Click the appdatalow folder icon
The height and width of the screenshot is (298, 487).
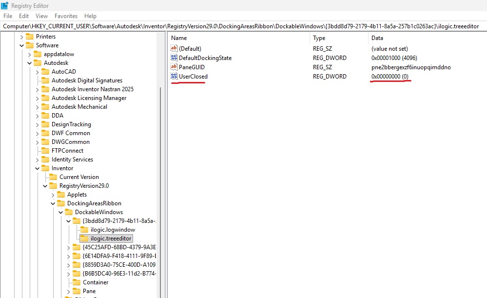pyautogui.click(x=38, y=54)
